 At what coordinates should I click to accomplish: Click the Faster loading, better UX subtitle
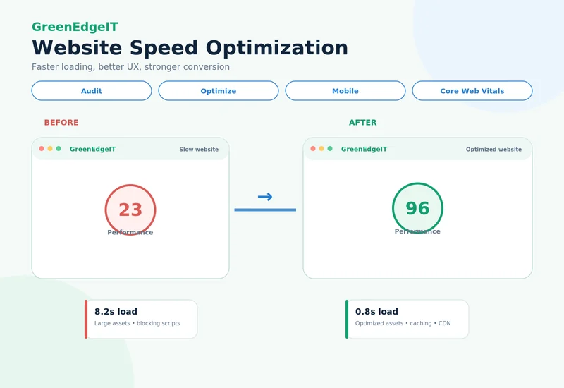(x=130, y=67)
